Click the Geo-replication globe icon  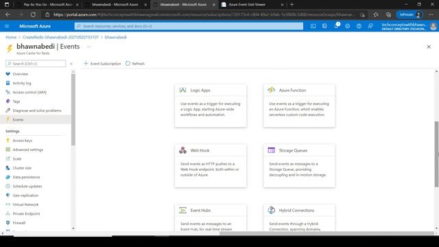coord(8,195)
